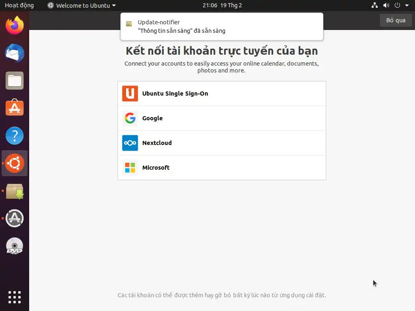Click the volume speaker icon
Image resolution: width=415 pixels, height=311 pixels.
(x=386, y=5)
